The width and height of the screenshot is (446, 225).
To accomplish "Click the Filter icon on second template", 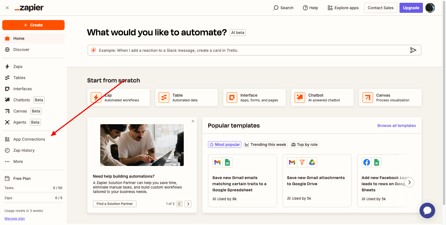I will pos(302,162).
